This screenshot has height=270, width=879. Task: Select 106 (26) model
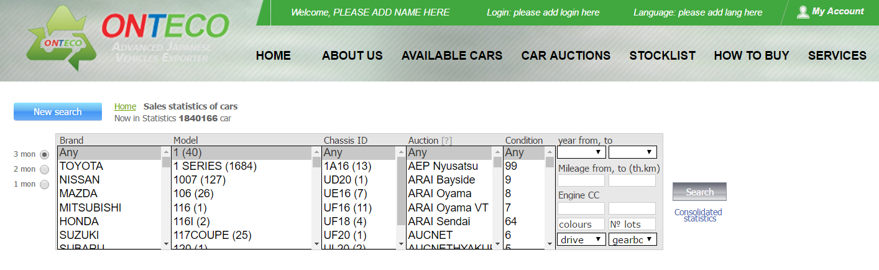[x=242, y=193]
